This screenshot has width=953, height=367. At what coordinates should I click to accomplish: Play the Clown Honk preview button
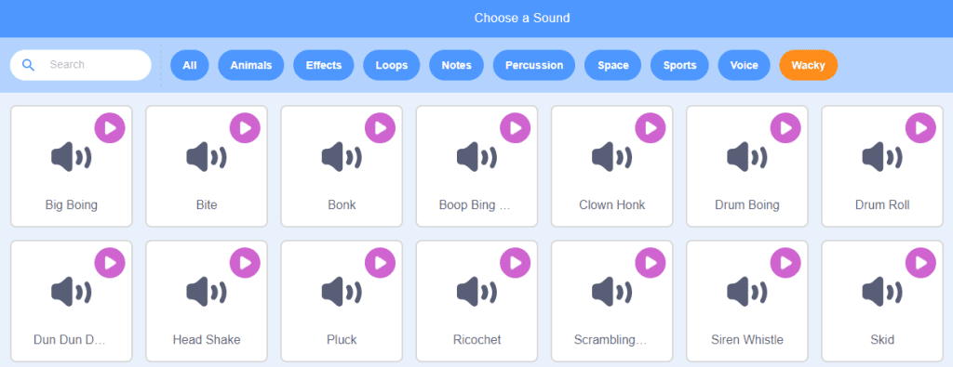coord(651,128)
